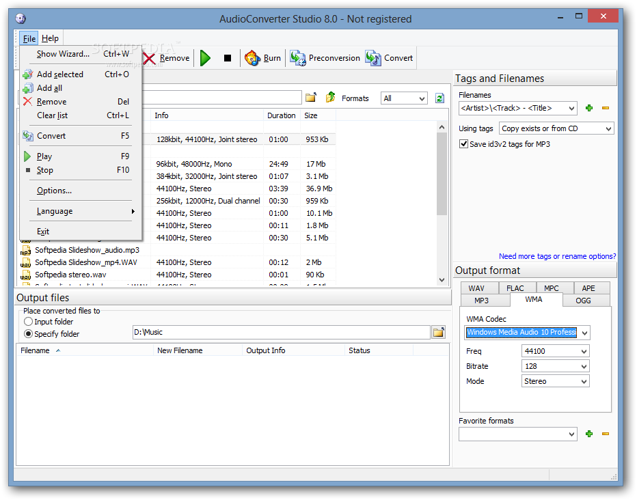This screenshot has height=500, width=637.
Task: Choose Add selected in File menu
Action: point(81,74)
